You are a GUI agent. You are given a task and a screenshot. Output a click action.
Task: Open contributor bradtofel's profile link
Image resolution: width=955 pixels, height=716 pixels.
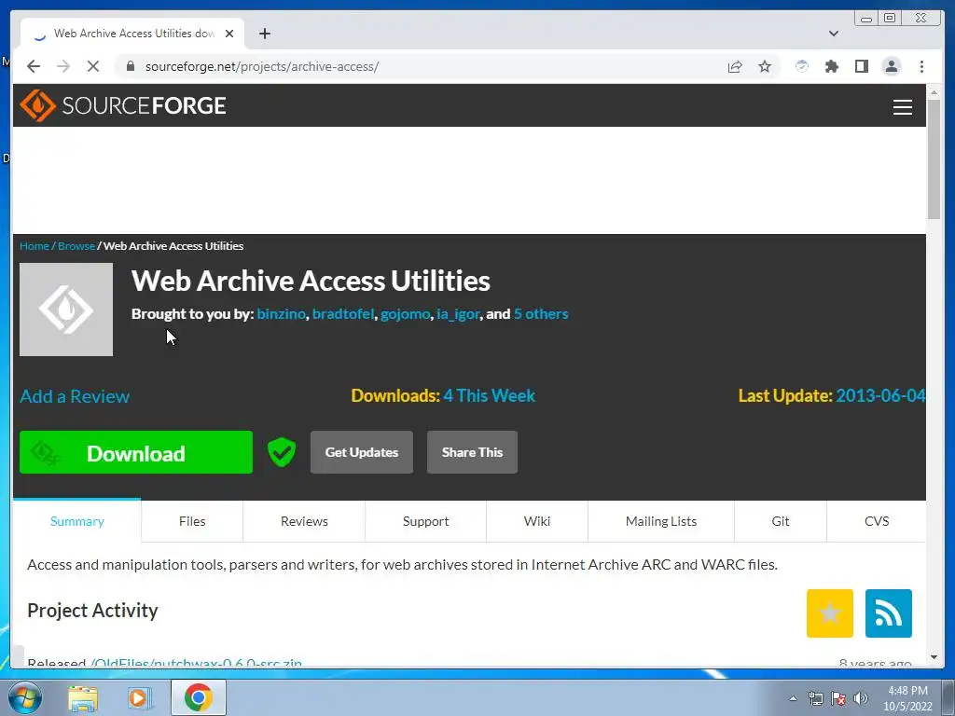[343, 314]
